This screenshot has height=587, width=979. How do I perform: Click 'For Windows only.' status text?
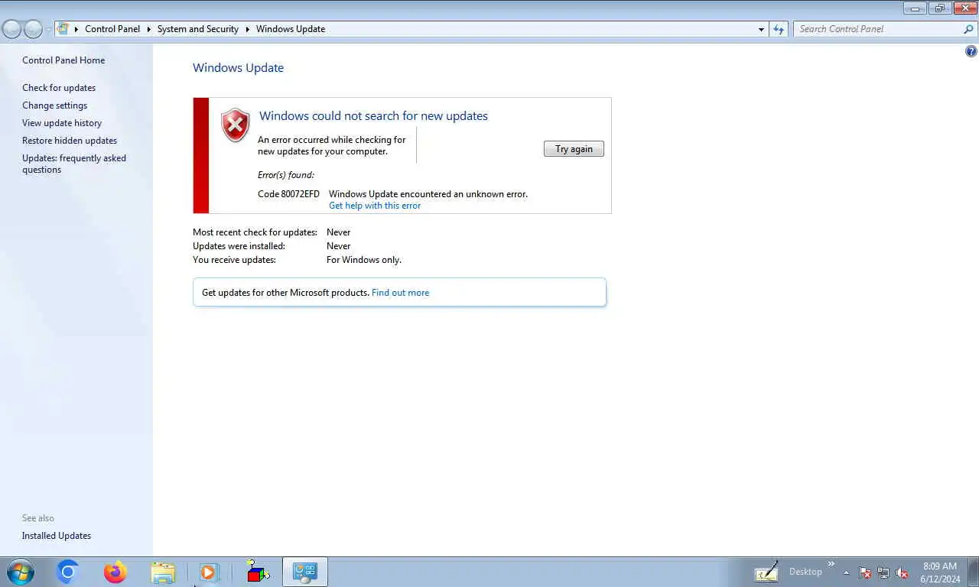(x=364, y=260)
